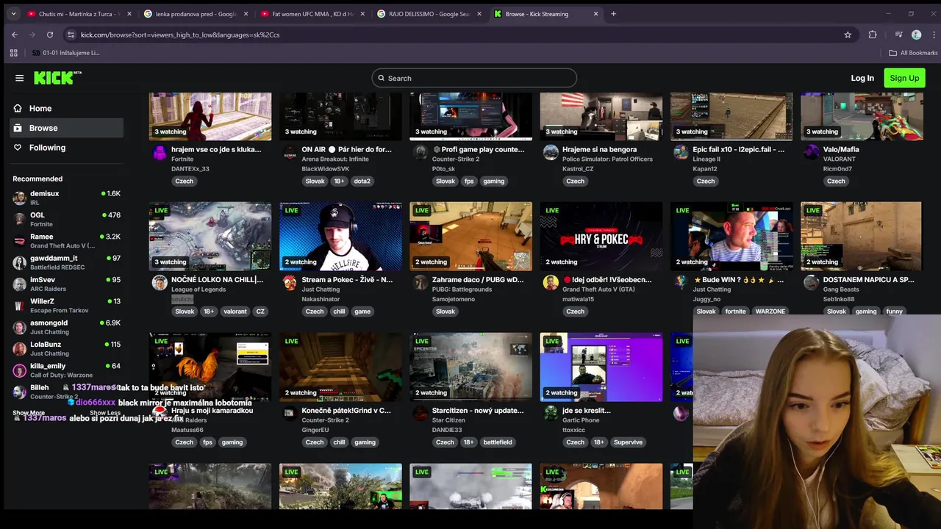The image size is (941, 529).
Task: Open recommended channel demisux
Action: pos(66,197)
